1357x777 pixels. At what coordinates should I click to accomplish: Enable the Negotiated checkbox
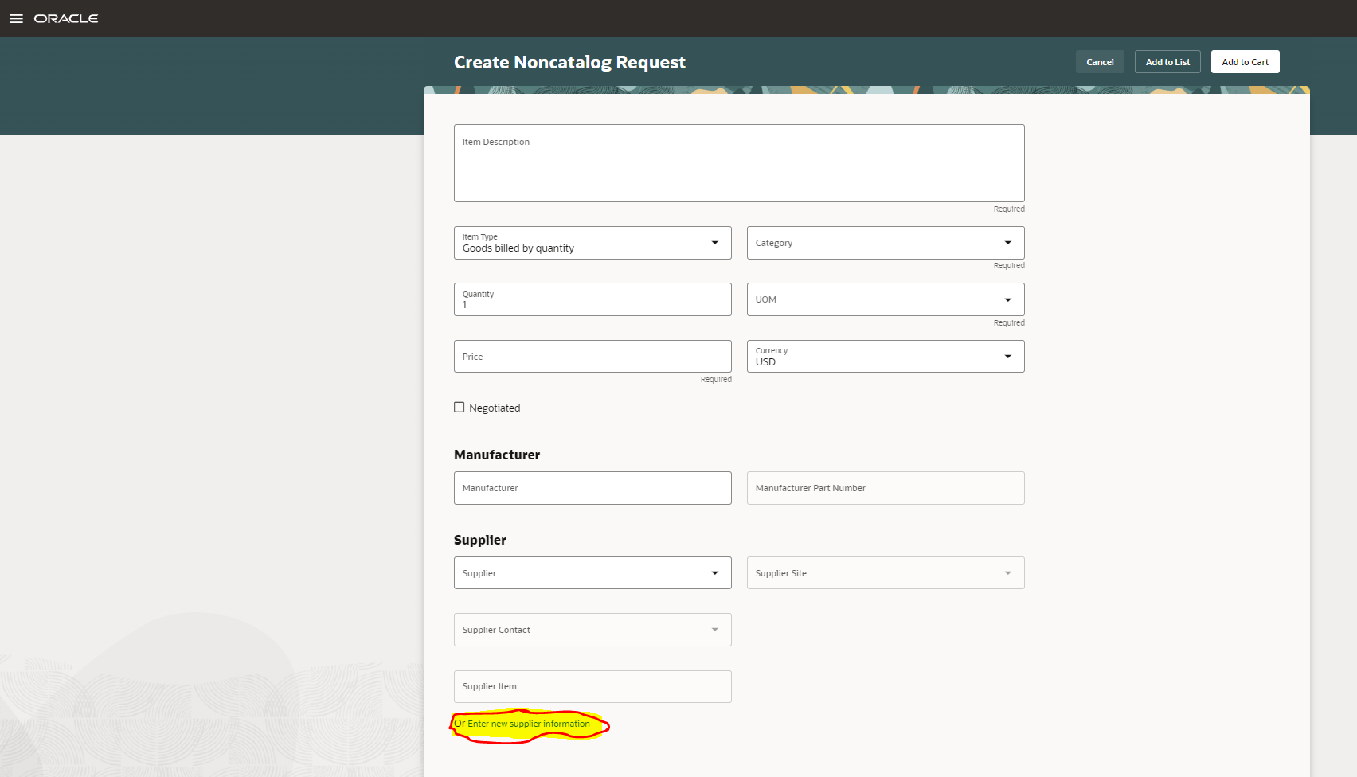460,407
